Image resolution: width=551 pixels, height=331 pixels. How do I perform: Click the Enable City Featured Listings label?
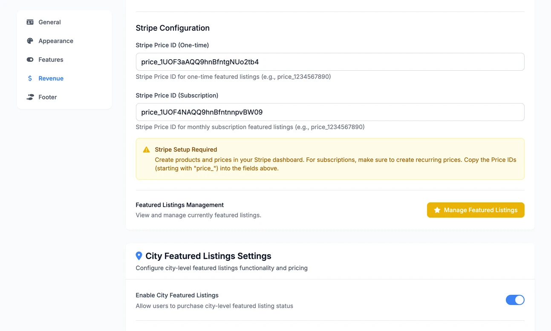point(177,295)
